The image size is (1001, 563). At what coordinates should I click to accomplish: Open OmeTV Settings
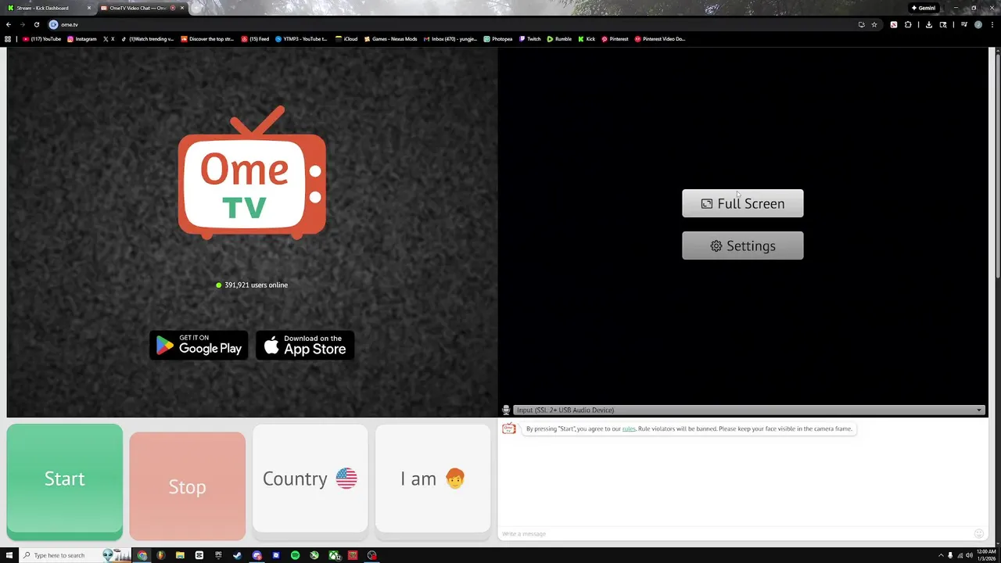742,246
